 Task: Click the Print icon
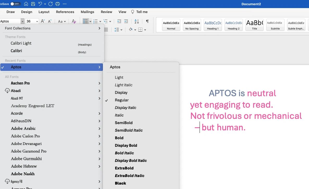(x=58, y=4)
